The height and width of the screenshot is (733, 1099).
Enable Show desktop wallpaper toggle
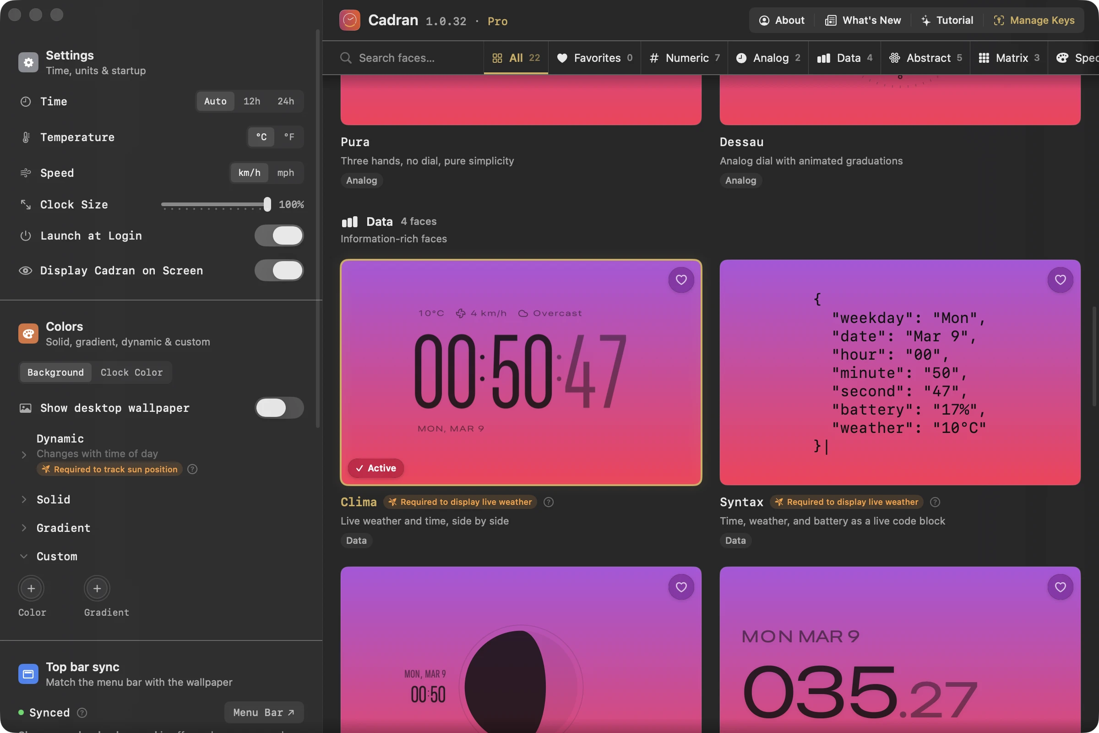[279, 408]
